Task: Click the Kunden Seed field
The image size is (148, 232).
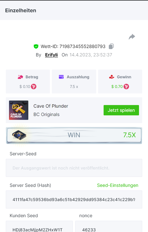Action: coord(39,227)
